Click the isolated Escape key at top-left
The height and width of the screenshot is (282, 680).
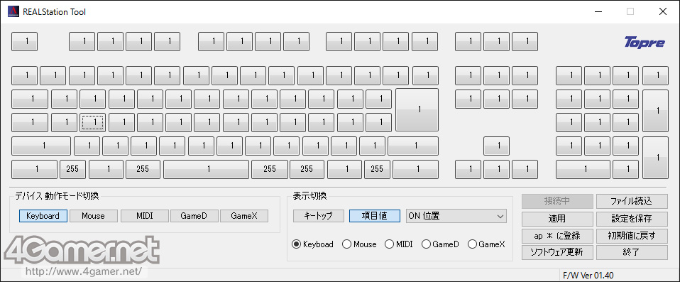pos(24,42)
